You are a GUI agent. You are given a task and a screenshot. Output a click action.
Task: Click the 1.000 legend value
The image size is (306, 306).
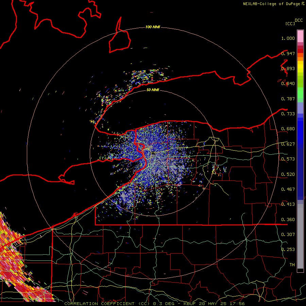click(288, 38)
